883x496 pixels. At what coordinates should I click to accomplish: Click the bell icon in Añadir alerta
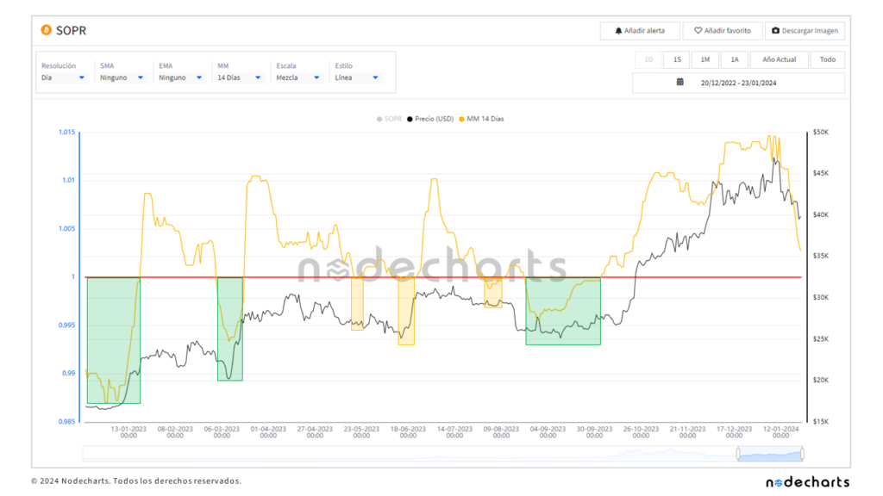[618, 31]
